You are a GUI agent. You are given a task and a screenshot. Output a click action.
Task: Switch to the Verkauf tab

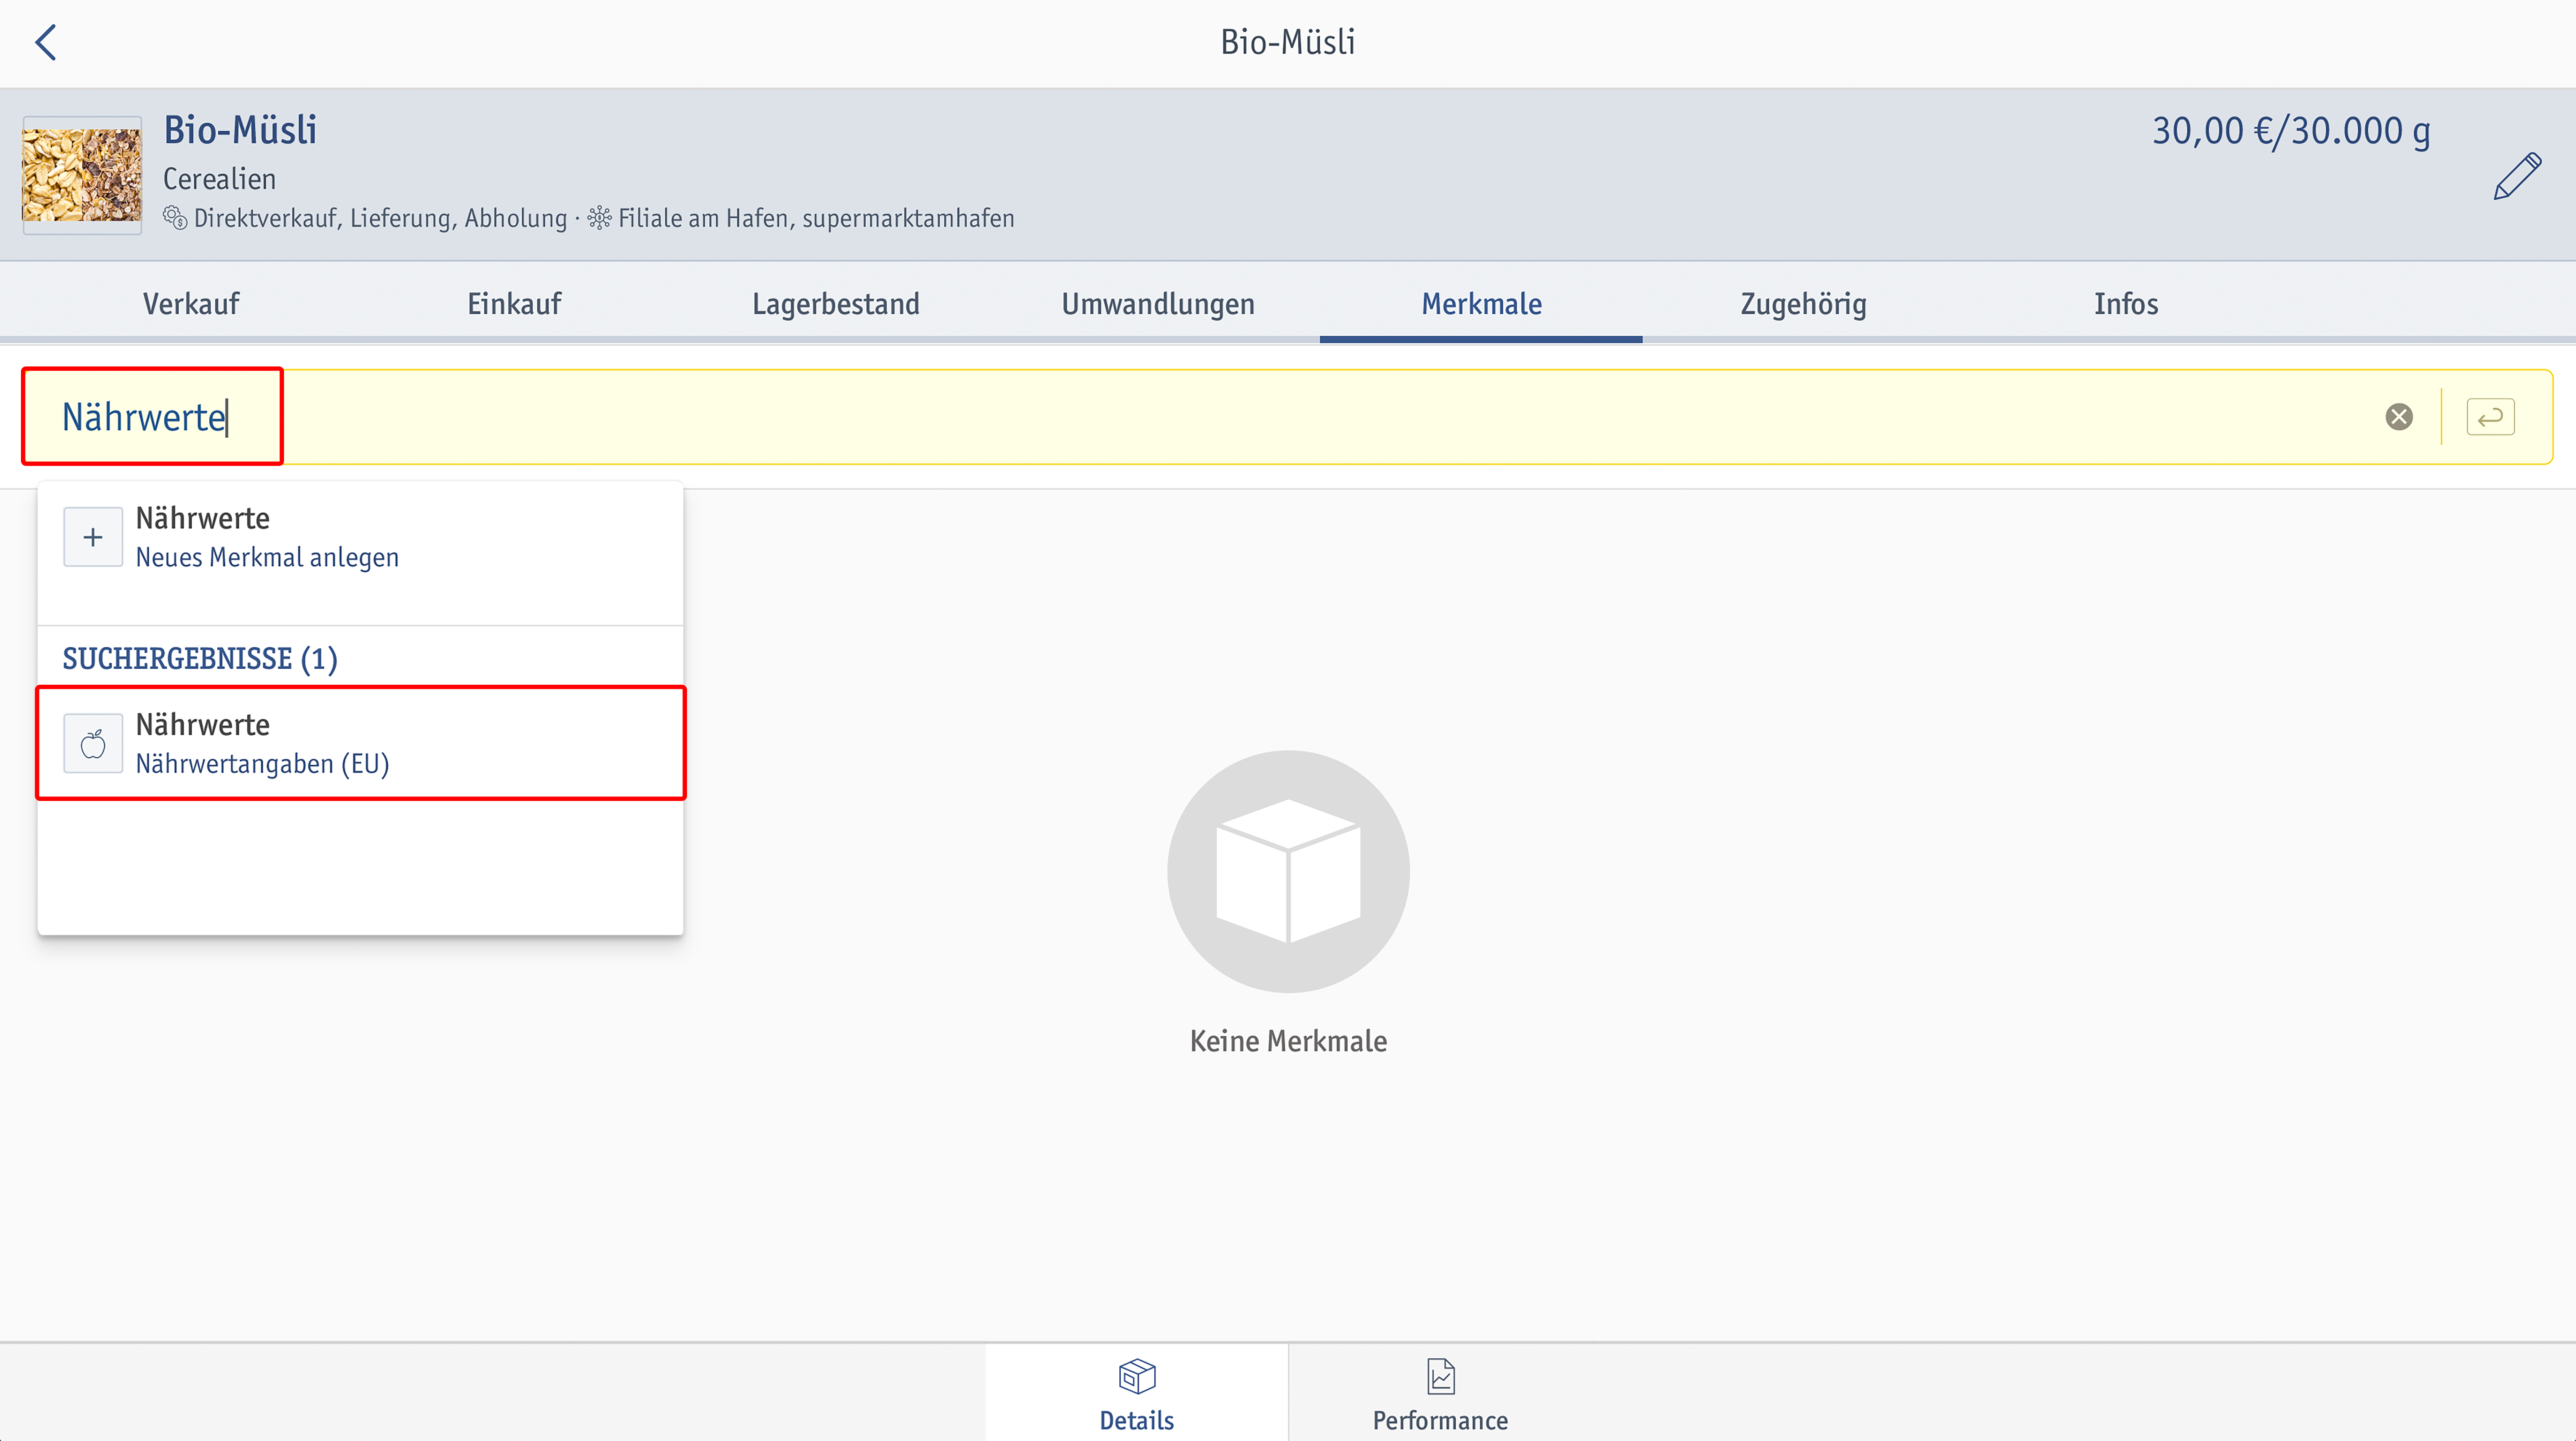(x=191, y=304)
